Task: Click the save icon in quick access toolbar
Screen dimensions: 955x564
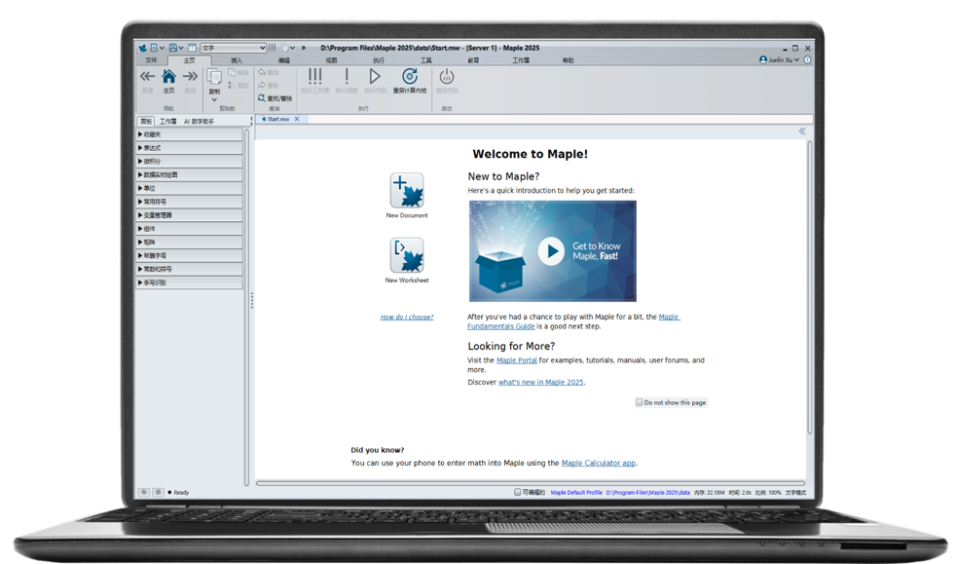Action: (173, 48)
